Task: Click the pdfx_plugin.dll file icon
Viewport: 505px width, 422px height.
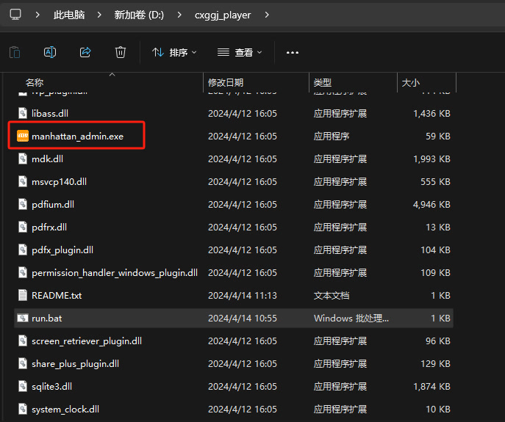Action: click(x=23, y=250)
